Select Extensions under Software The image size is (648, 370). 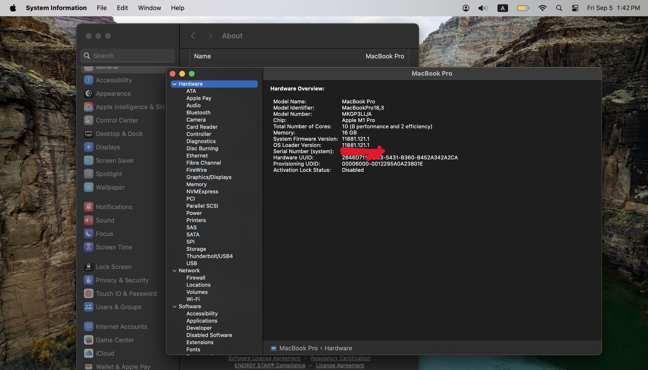(x=200, y=343)
